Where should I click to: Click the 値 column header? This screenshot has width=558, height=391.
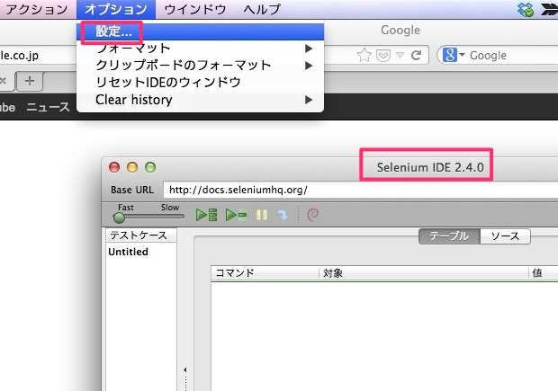click(544, 273)
